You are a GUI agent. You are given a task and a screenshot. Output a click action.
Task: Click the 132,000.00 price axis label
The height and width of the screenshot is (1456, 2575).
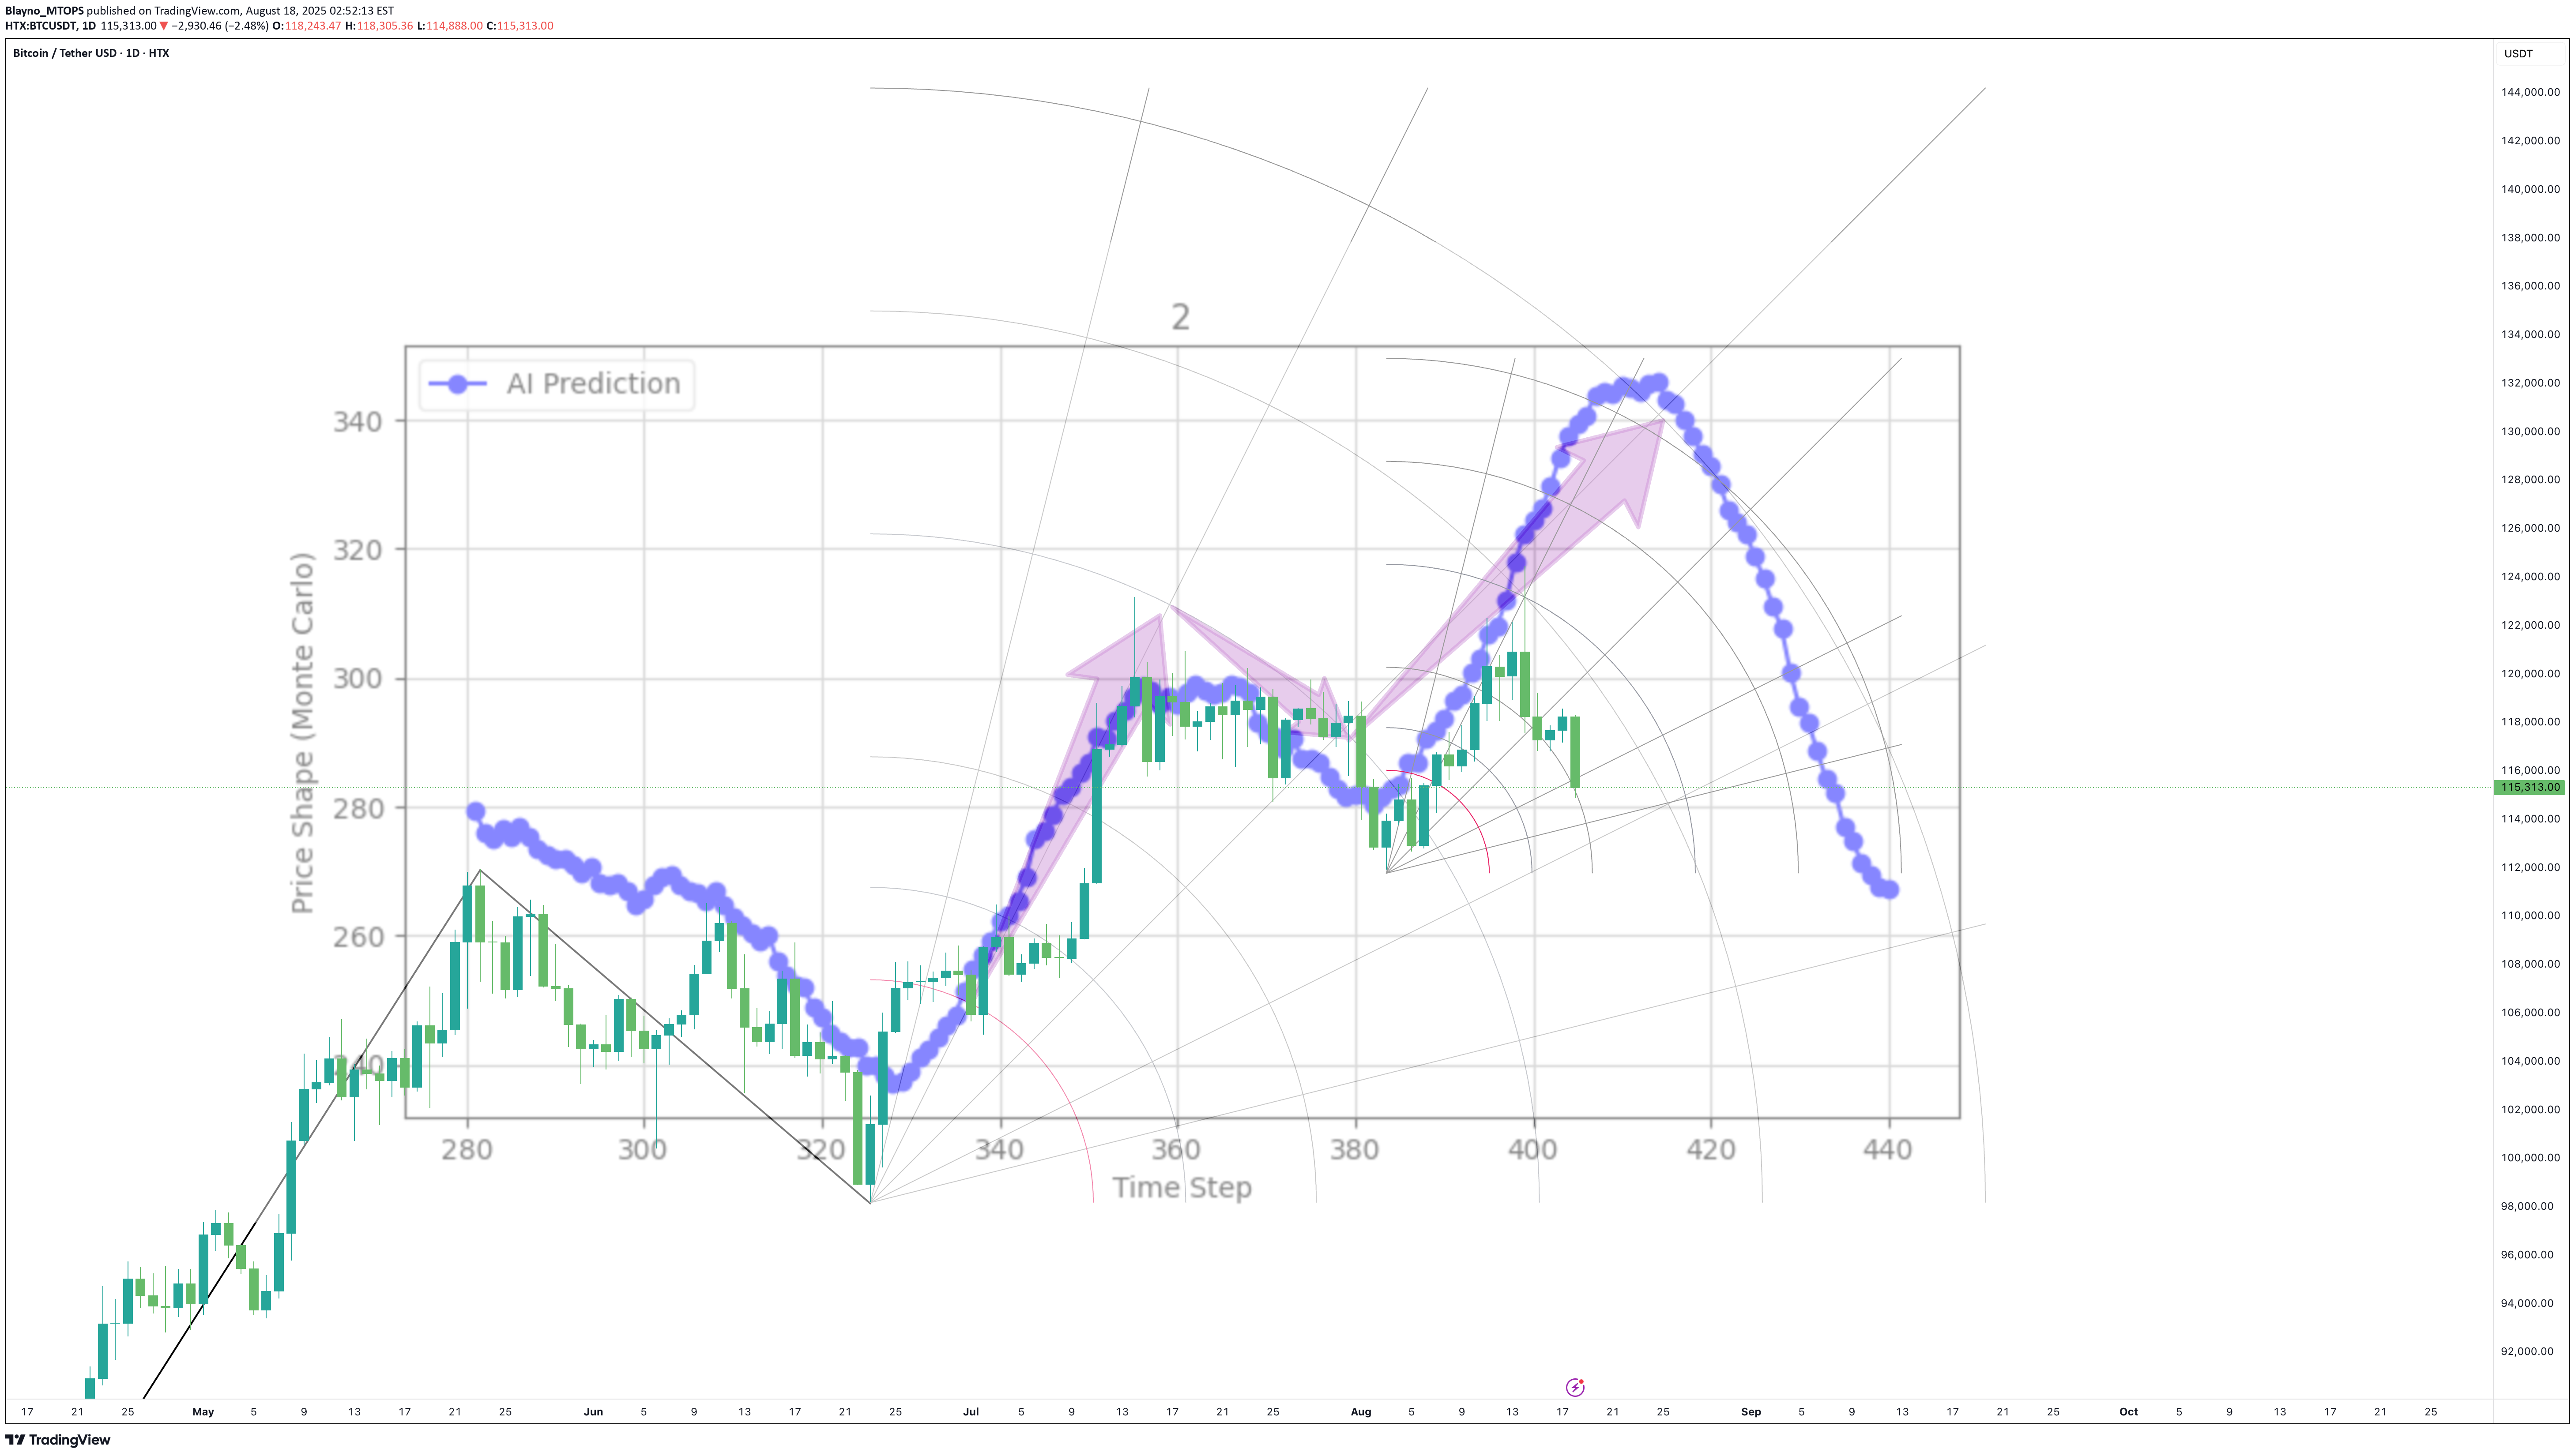pos(2530,383)
